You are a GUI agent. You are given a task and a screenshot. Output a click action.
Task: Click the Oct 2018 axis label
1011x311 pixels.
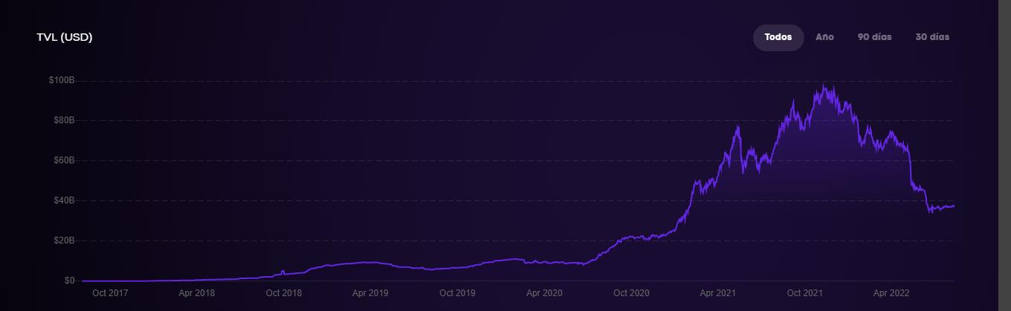coord(283,293)
